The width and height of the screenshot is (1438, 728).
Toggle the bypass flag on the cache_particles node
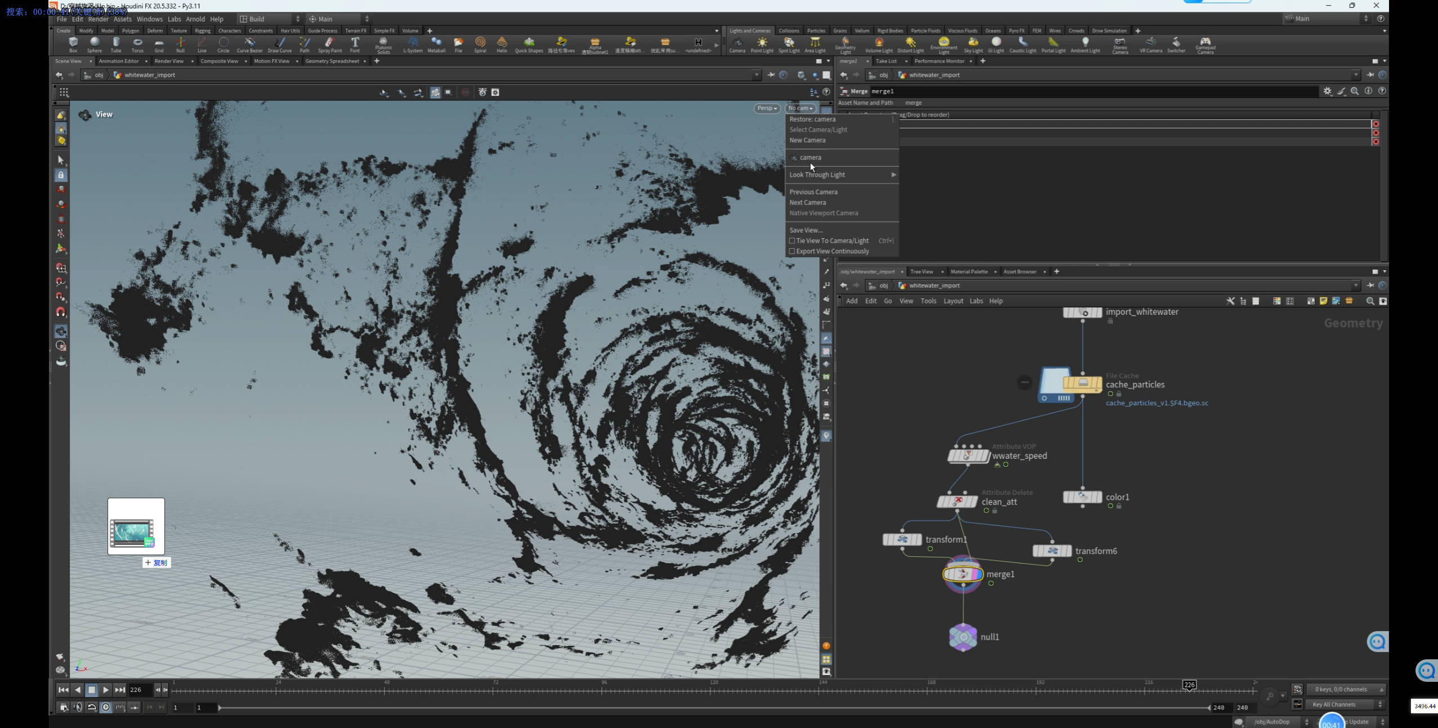(x=1024, y=383)
